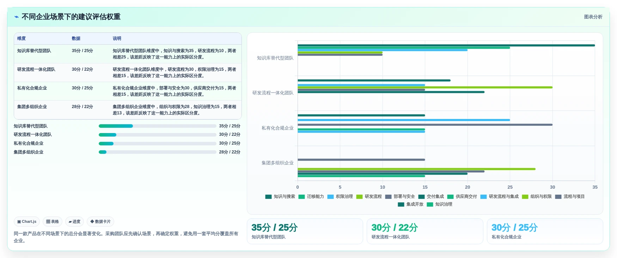The image size is (617, 258).
Task: Click progress bar for 知识库替代型团队
Action: (158, 126)
